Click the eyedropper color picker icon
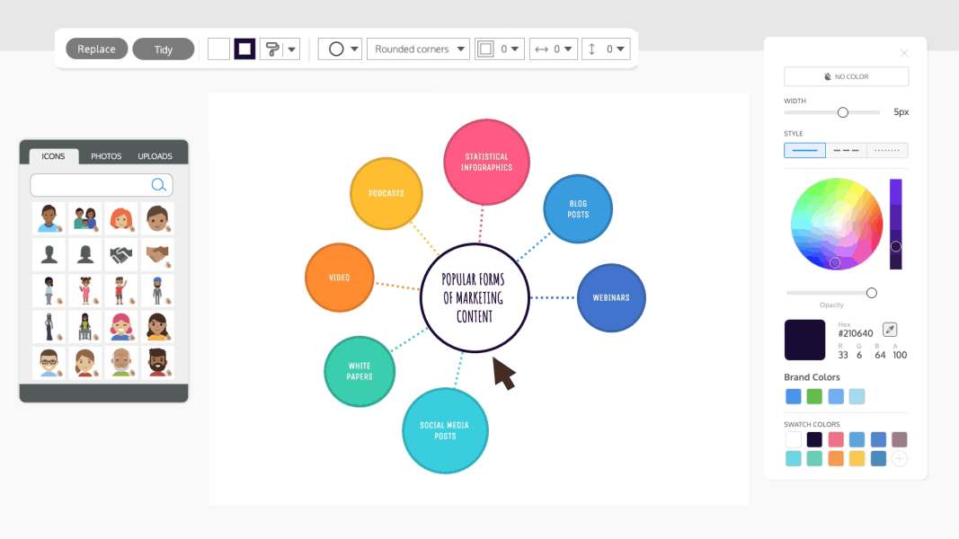This screenshot has width=959, height=539. coord(889,329)
